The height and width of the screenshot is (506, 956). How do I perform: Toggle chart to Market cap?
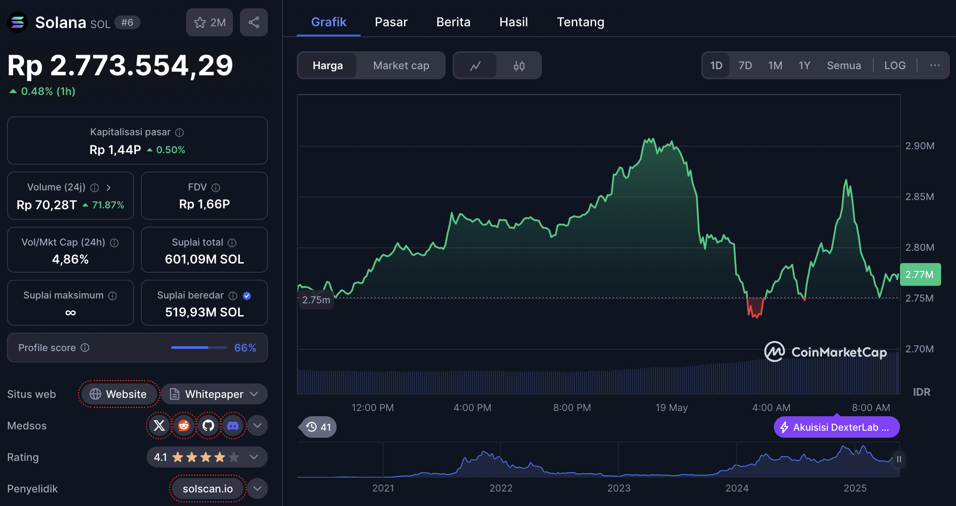coord(401,66)
